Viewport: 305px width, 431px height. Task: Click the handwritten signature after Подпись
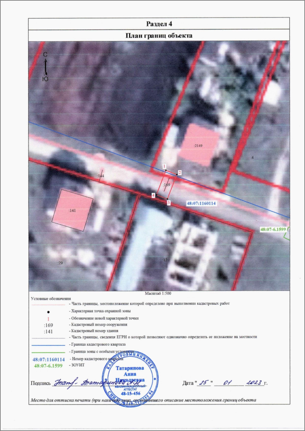pyautogui.click(x=81, y=382)
